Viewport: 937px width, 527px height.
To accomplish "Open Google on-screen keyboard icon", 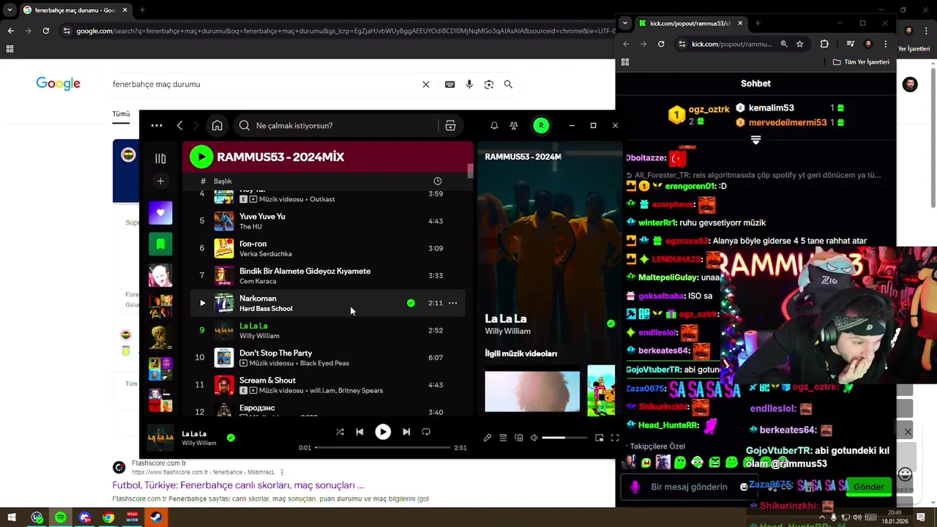I will 449,84.
